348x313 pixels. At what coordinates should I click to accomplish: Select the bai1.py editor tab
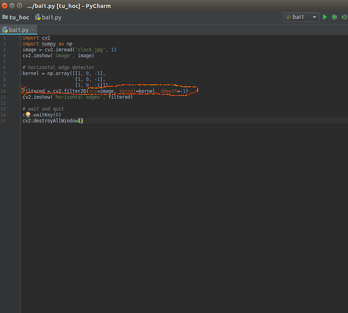pyautogui.click(x=19, y=30)
